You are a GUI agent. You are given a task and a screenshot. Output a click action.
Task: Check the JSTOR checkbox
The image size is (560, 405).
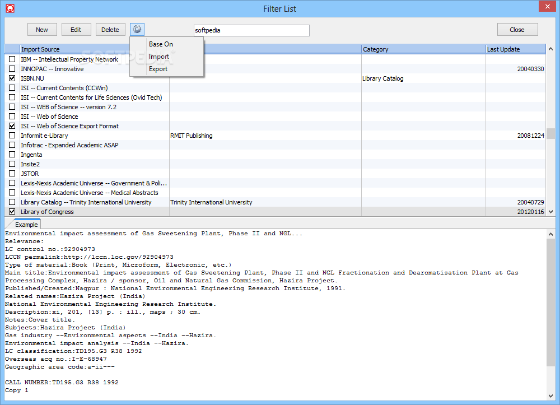pos(12,173)
